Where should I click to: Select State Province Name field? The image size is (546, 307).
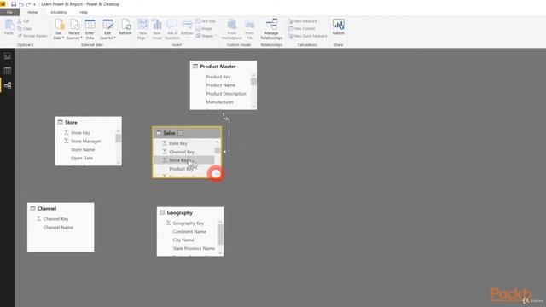click(194, 248)
